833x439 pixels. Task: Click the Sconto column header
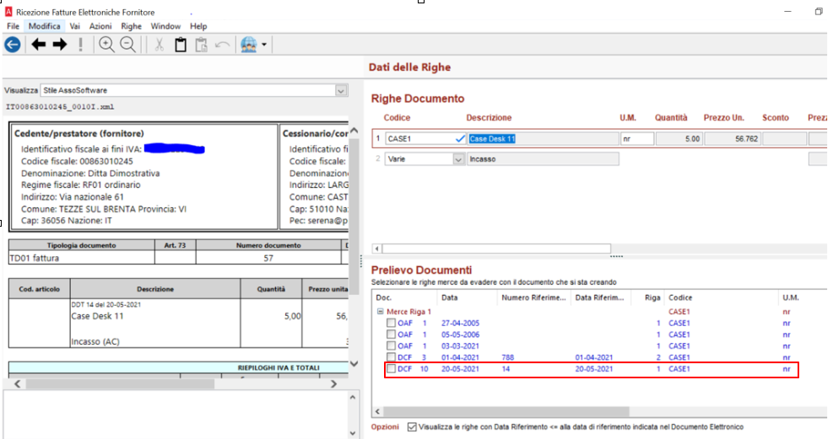tap(775, 118)
